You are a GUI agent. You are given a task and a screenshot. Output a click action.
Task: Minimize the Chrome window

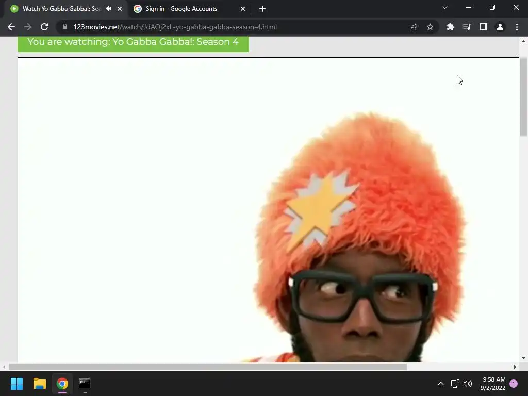469,7
